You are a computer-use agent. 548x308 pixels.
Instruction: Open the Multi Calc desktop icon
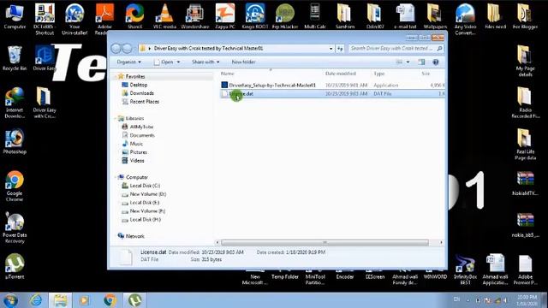[x=315, y=17]
